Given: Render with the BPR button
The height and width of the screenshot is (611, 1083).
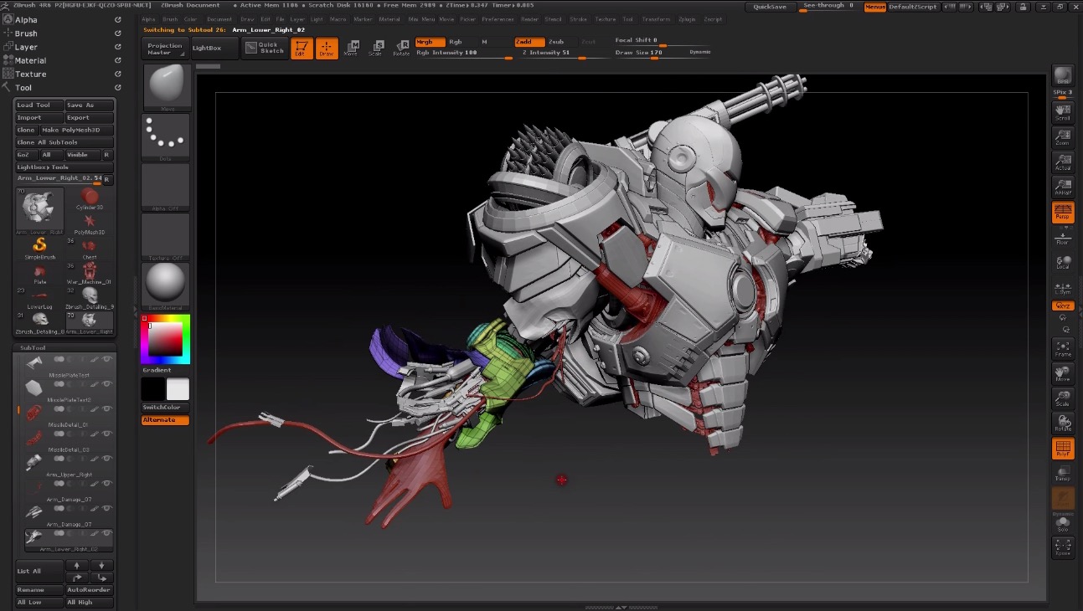Looking at the screenshot, I should click(1063, 74).
